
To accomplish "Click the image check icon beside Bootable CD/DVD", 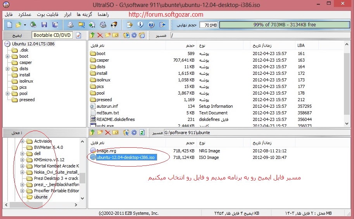I will (x=79, y=35).
